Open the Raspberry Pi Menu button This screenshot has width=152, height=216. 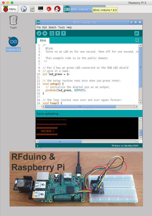(x=10, y=9)
